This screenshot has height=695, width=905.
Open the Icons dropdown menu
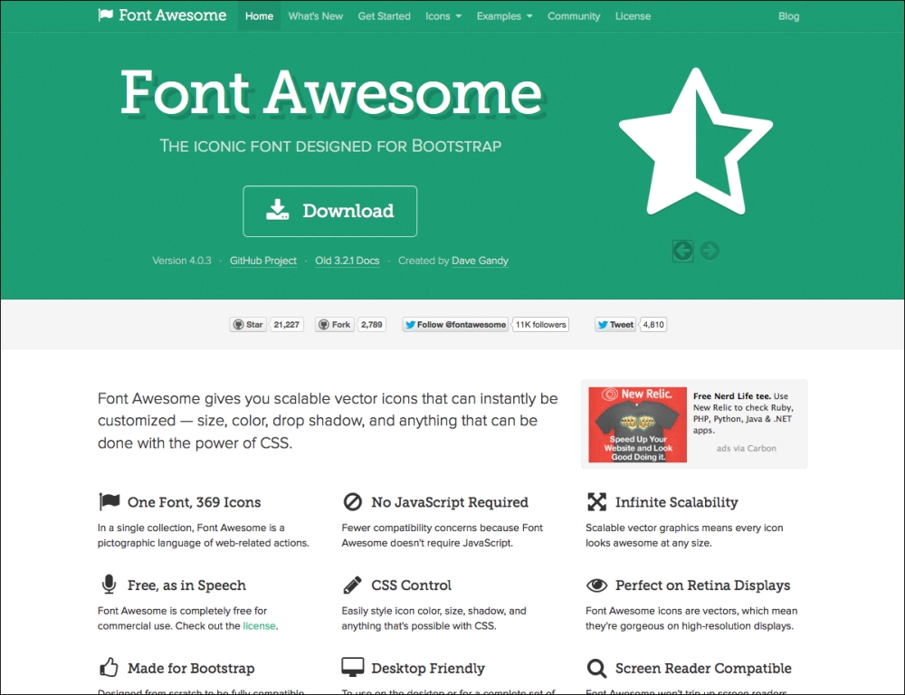coord(443,15)
